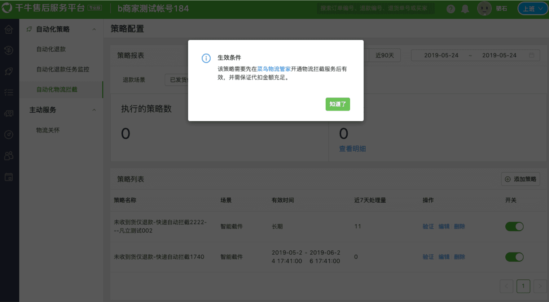Image resolution: width=549 pixels, height=302 pixels.
Task: Click the home icon in left sidebar
Action: click(9, 29)
